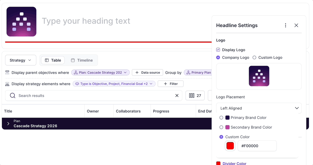Screen dimensions: 313x165
Task: Click the Progress column header
Action: point(161,111)
